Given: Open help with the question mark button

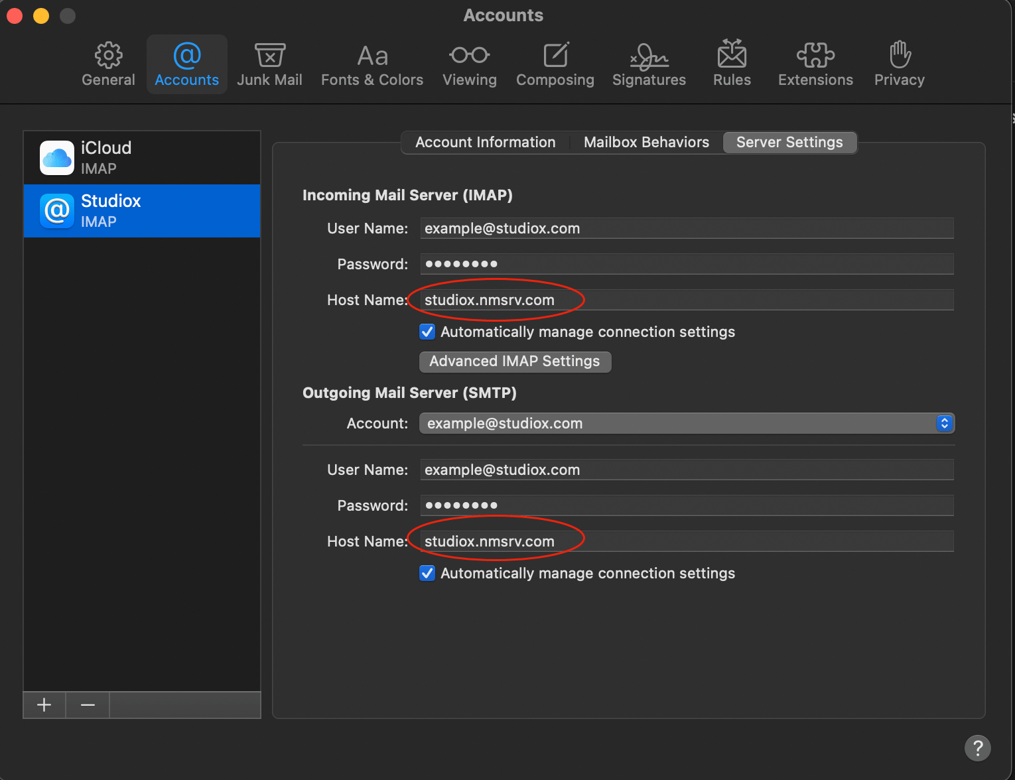Looking at the screenshot, I should point(977,748).
